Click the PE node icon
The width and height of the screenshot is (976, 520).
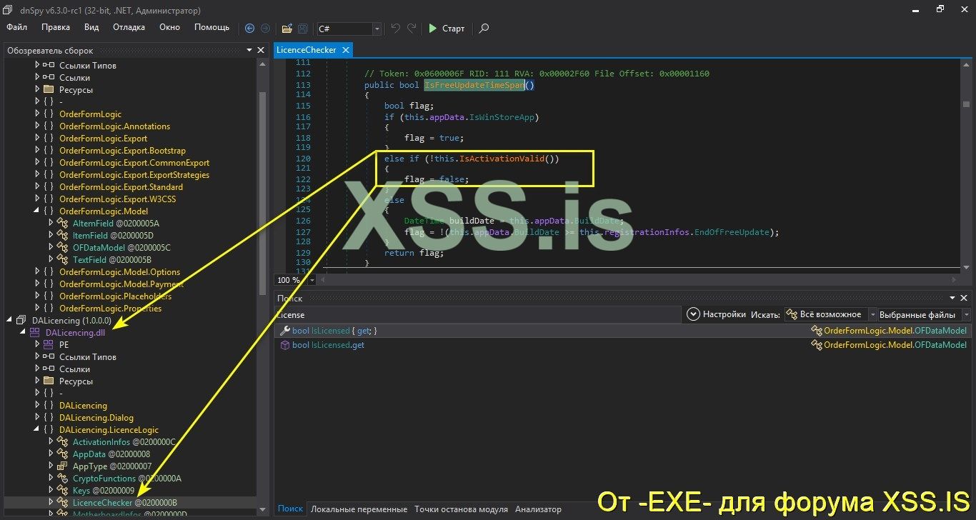[49, 345]
